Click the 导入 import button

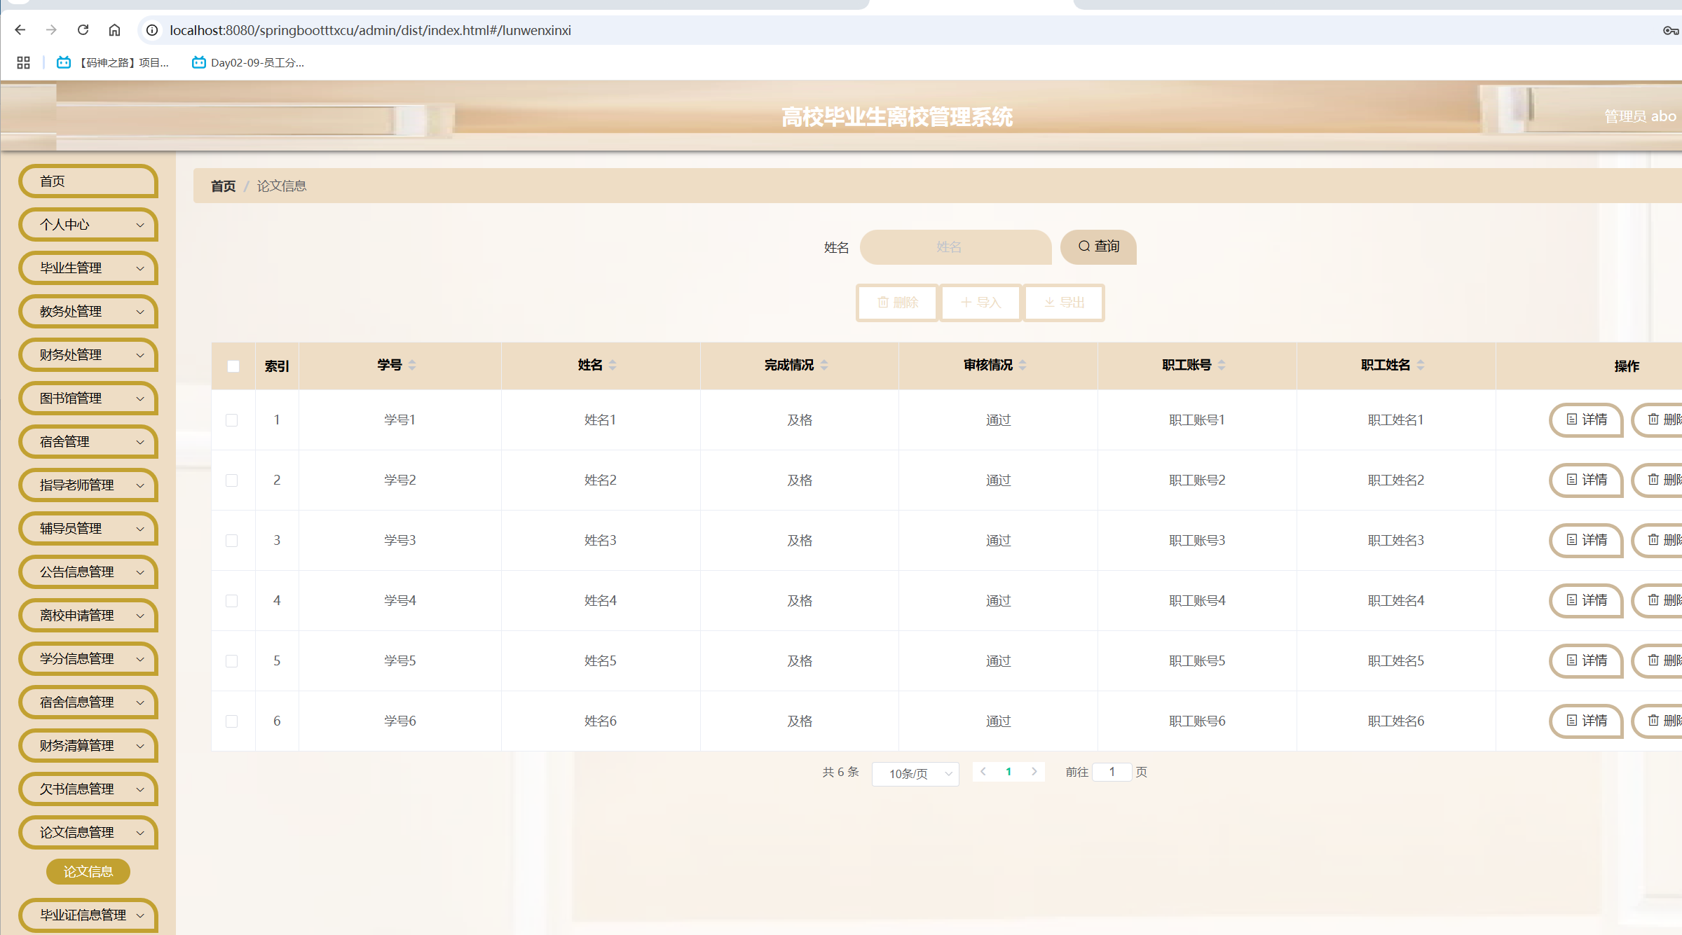pyautogui.click(x=980, y=303)
